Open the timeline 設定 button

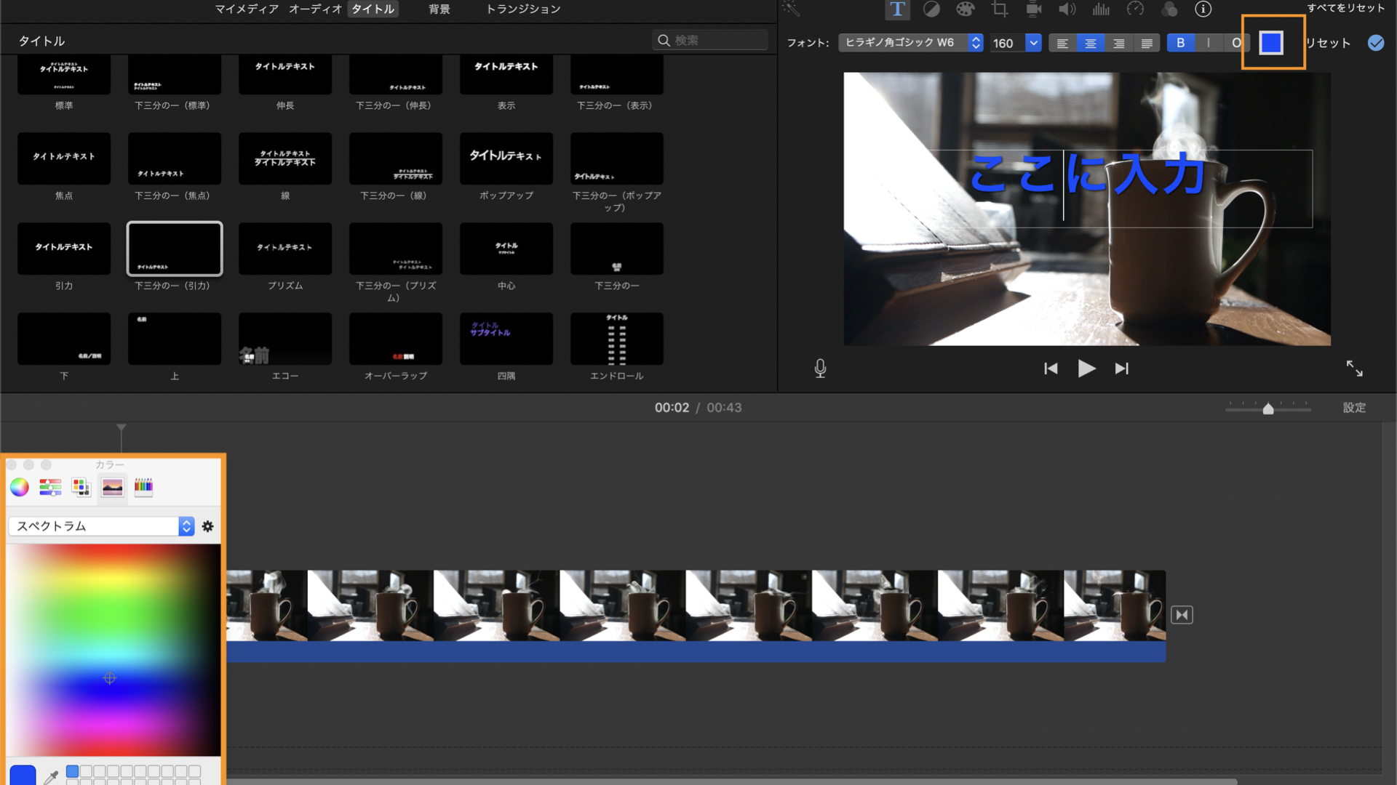click(x=1354, y=408)
